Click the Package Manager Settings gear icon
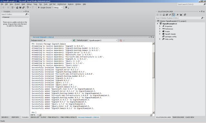The width and height of the screenshot is (206, 123). [74, 40]
